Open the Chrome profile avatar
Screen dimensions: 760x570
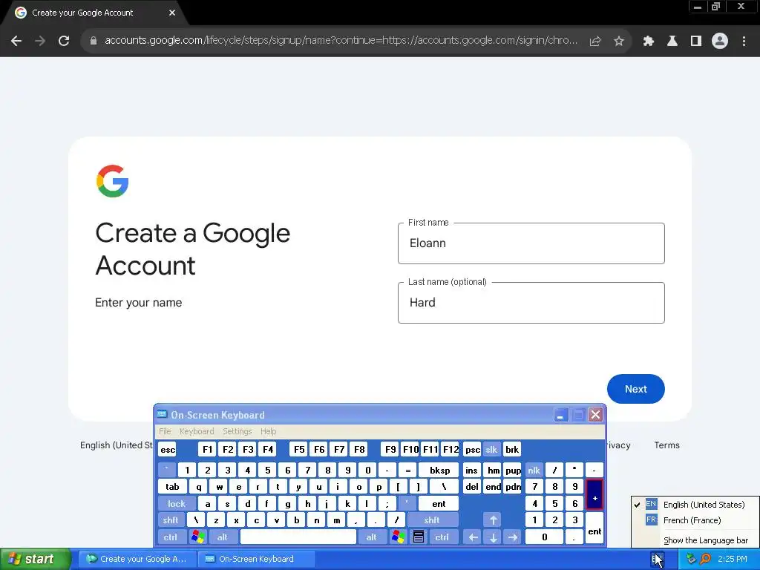click(x=720, y=42)
